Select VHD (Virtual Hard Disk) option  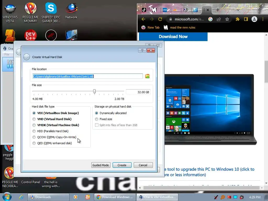coord(34,119)
